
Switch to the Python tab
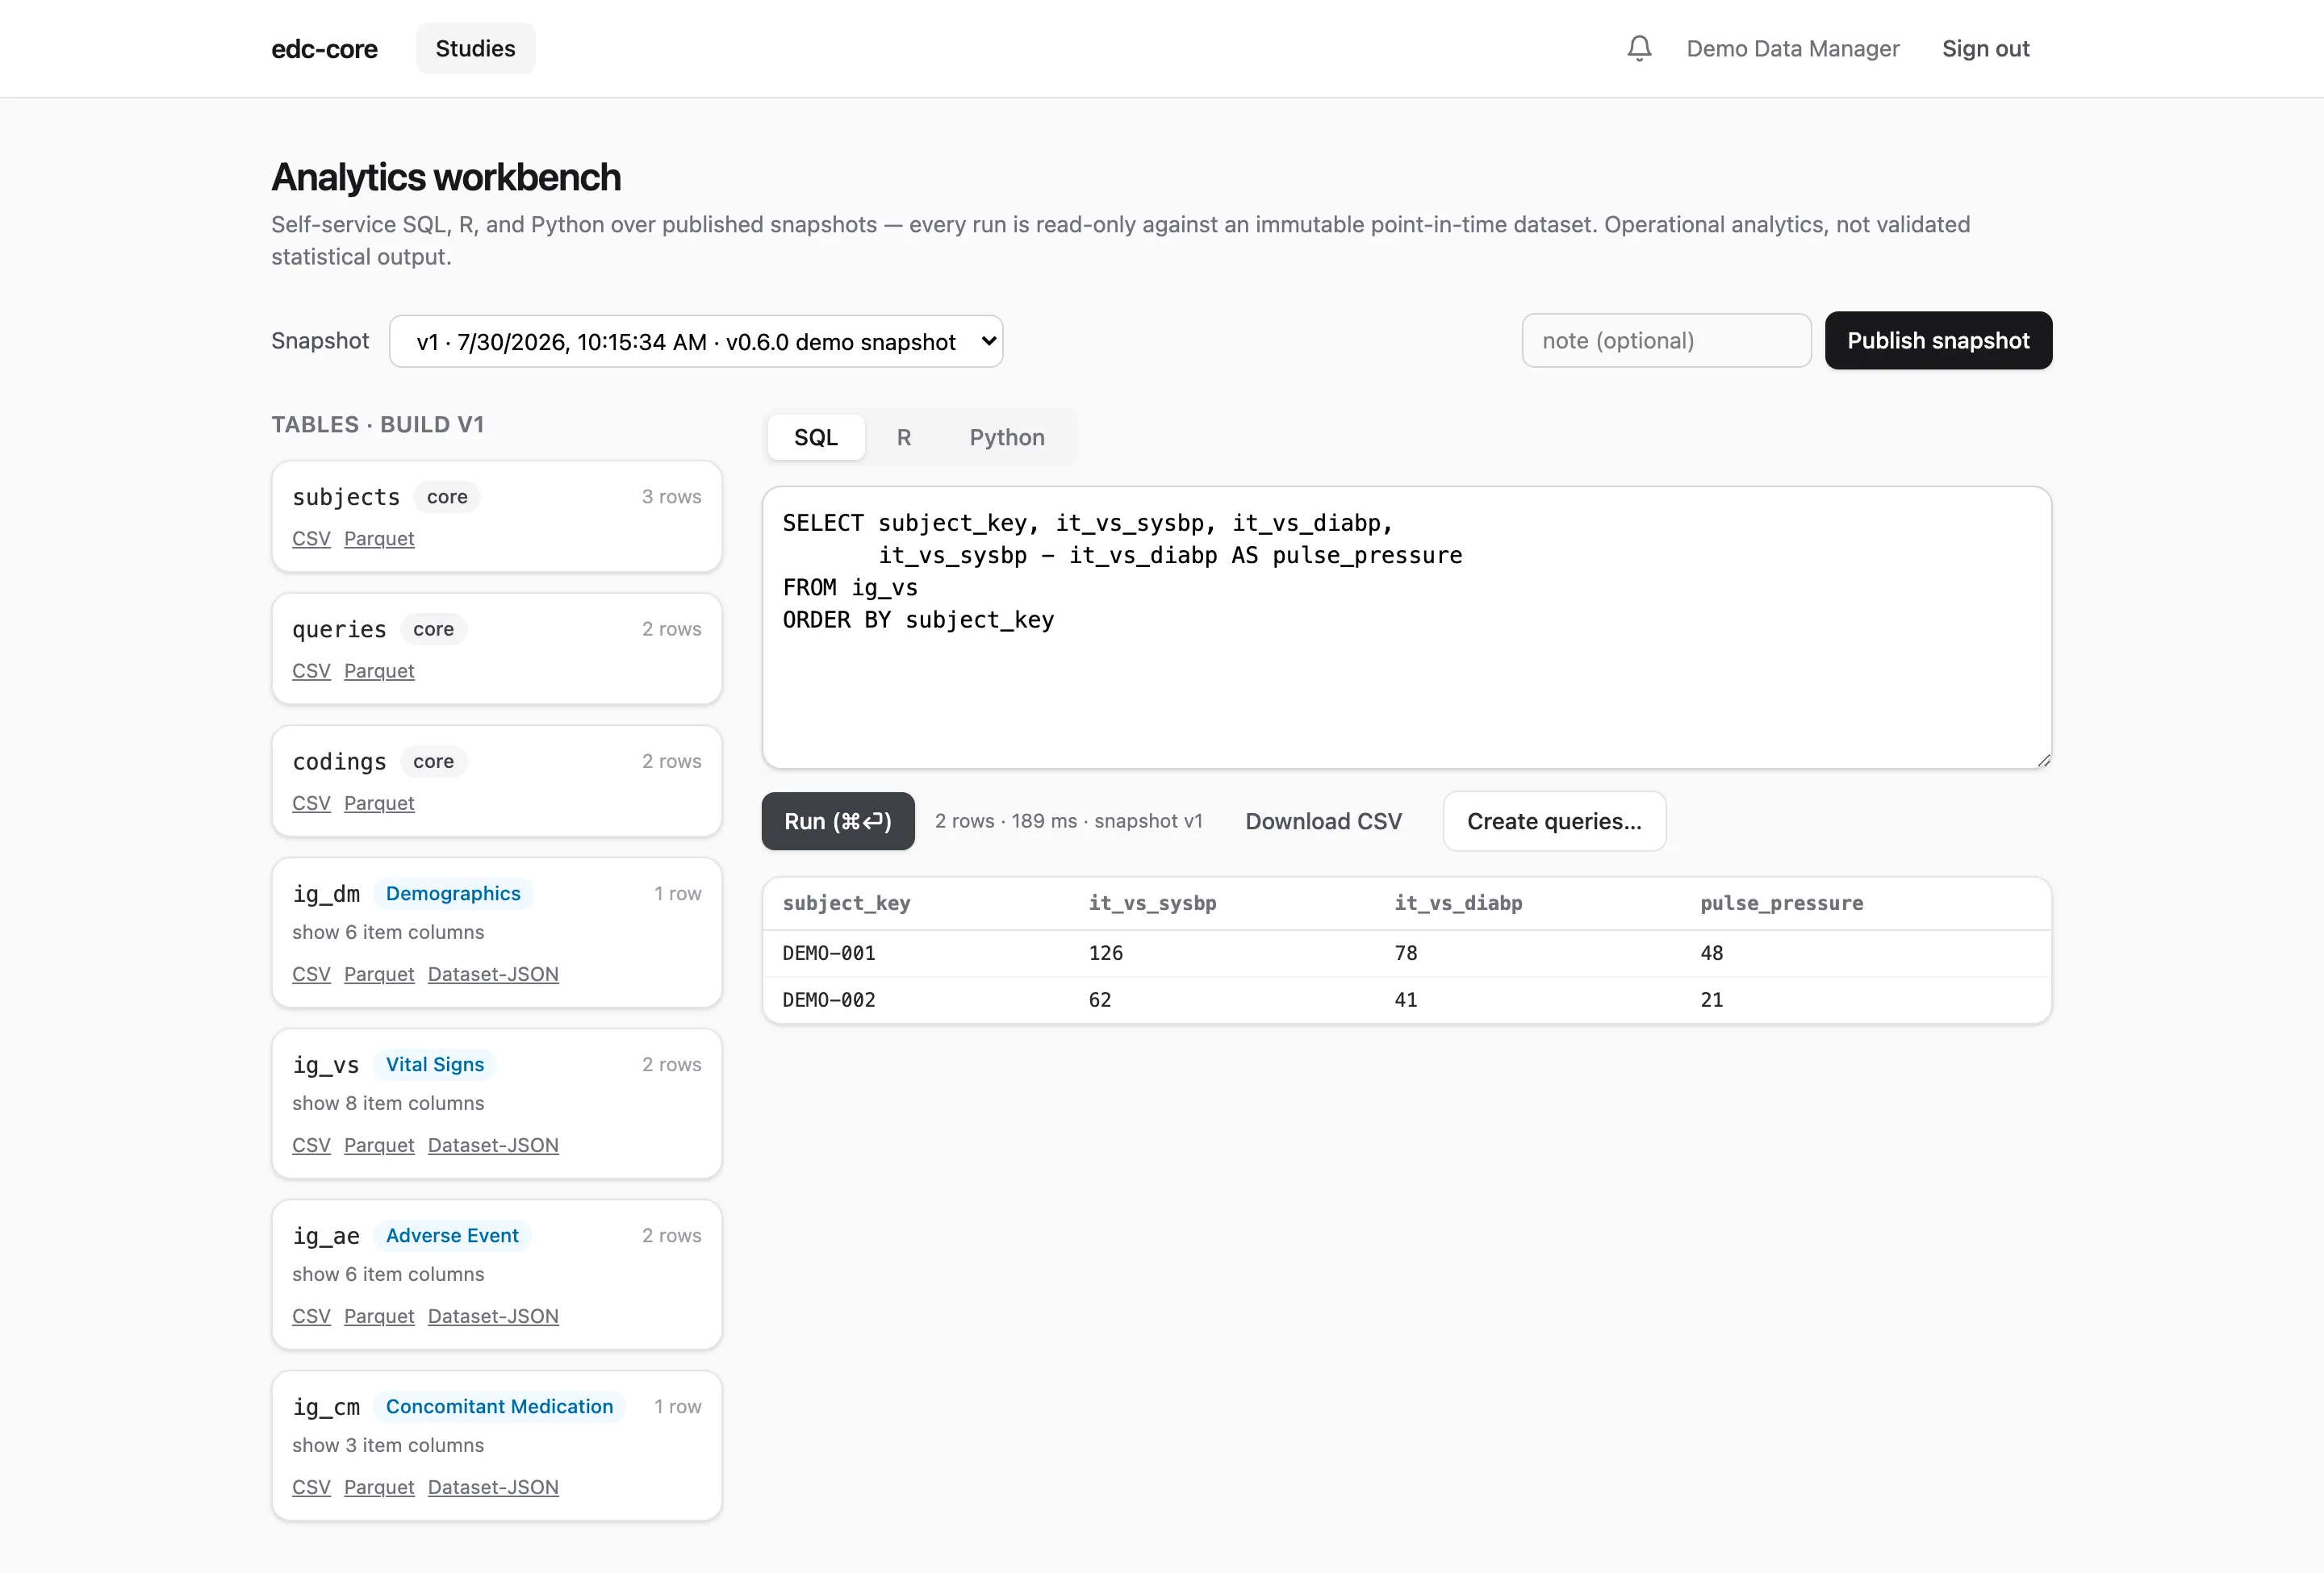click(x=1007, y=436)
